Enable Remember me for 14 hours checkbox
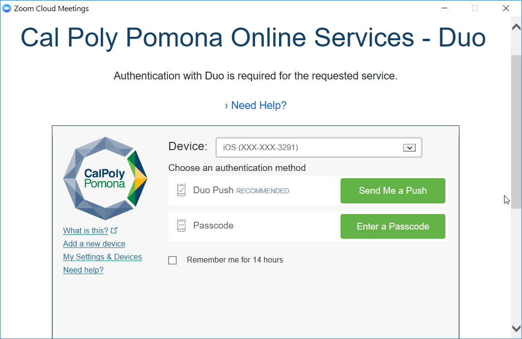The height and width of the screenshot is (339, 522). click(172, 260)
